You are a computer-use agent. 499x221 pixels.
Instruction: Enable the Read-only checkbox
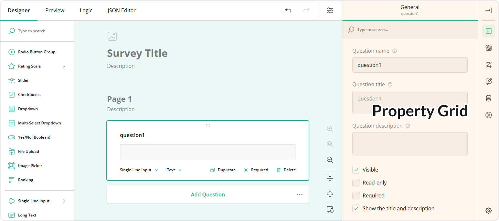[356, 182]
